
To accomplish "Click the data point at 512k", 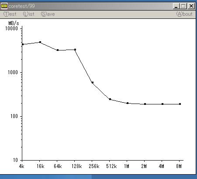I will point(110,99).
